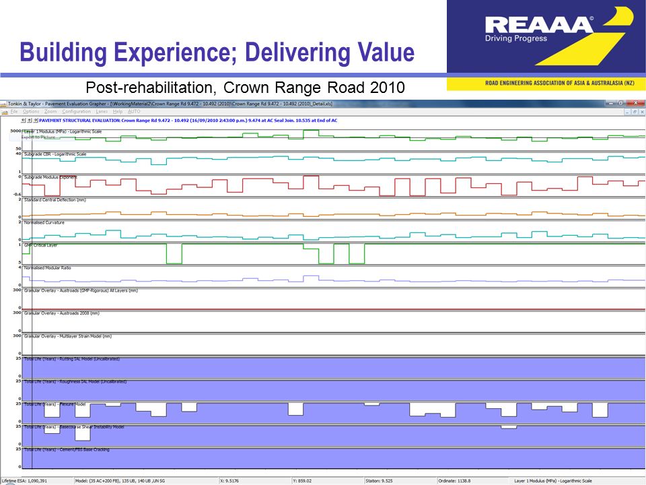
Task: Open the Configuration menu
Action: (76, 111)
